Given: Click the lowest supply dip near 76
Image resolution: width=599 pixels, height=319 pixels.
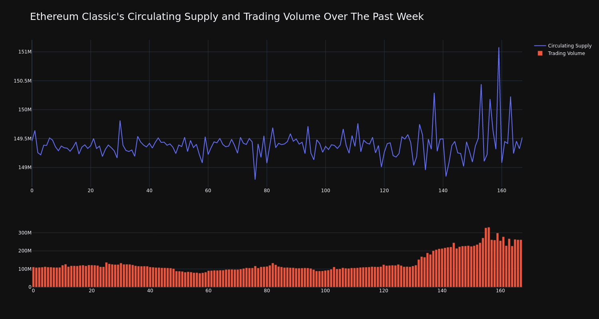Looking at the screenshot, I should (255, 179).
